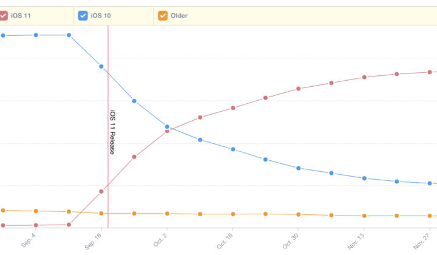Select the blue iOS 10 point above Sep. 4
437x255 pixels.
36,35
